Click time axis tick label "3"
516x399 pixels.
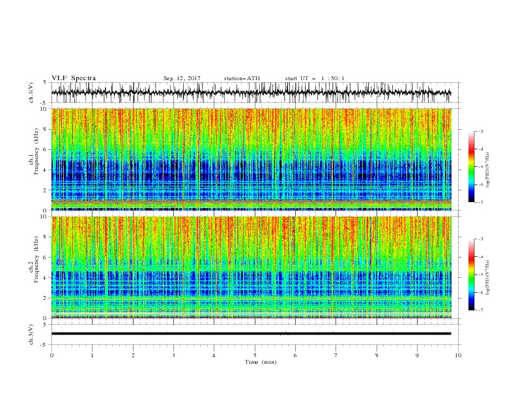[173, 355]
